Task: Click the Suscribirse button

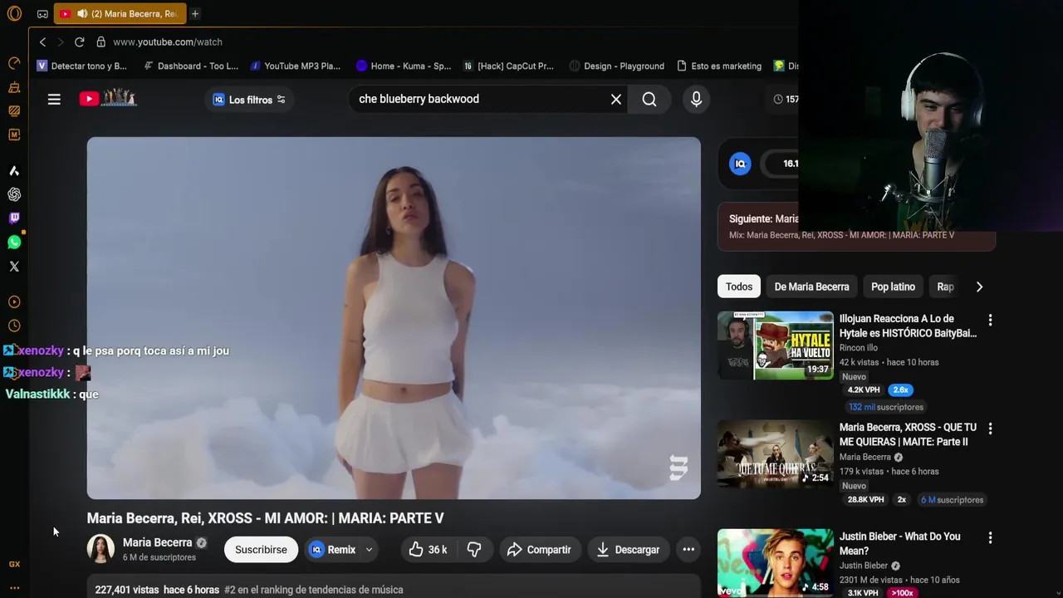Action: [261, 550]
